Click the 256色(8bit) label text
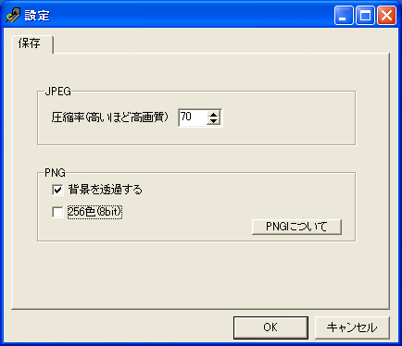This screenshot has height=346, width=402. tap(94, 212)
